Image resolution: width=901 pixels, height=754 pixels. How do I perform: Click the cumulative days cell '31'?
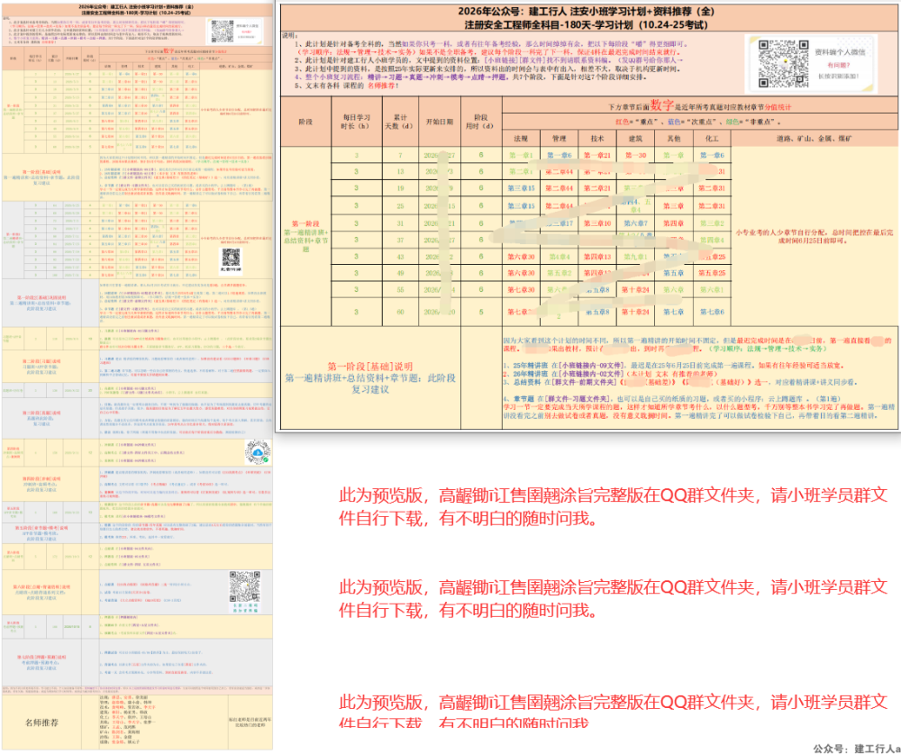click(x=400, y=223)
